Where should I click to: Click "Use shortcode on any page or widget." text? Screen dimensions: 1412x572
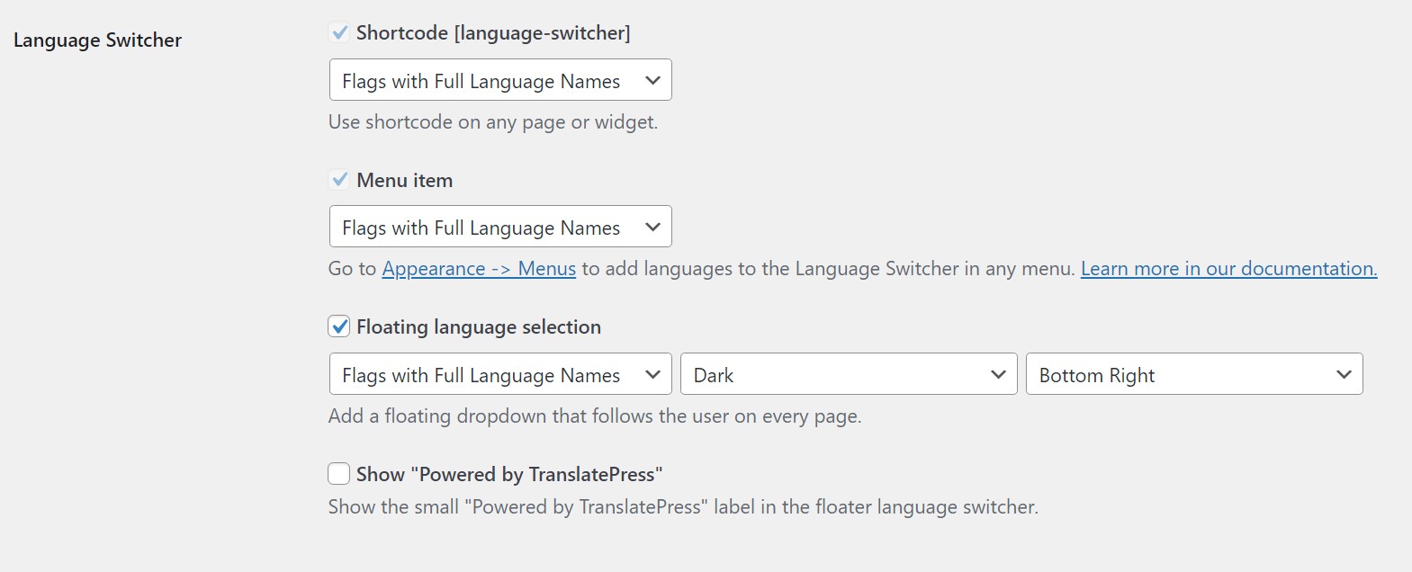493,122
